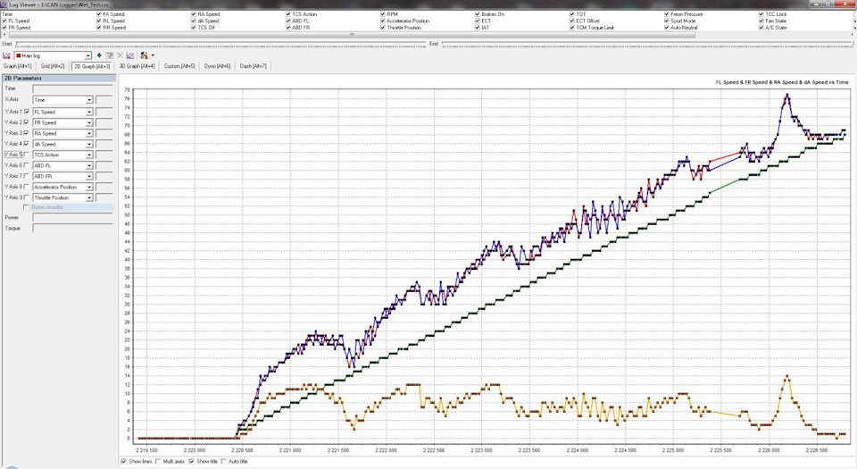Click the Power field
This screenshot has height=469, width=857.
tap(72, 218)
